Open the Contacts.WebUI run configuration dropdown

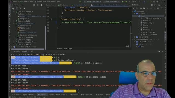[x=112, y=2]
